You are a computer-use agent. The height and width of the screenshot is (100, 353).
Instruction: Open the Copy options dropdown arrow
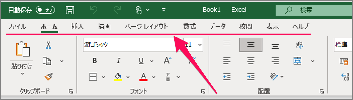[62, 61]
